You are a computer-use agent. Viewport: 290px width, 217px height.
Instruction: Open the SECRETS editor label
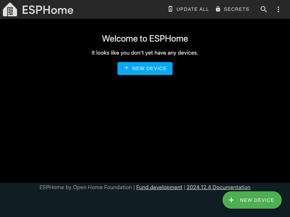[236, 9]
